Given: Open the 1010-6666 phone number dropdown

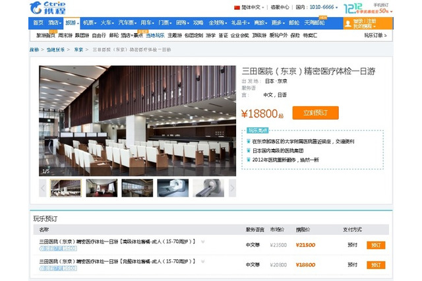Looking at the screenshot, I should [323, 7].
